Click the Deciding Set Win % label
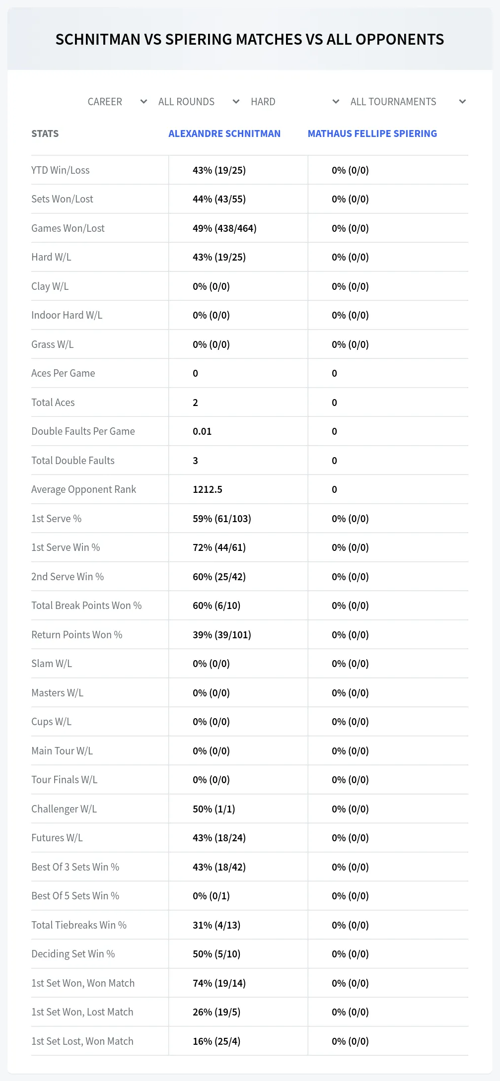Screen dimensions: 500x1081 [73, 954]
